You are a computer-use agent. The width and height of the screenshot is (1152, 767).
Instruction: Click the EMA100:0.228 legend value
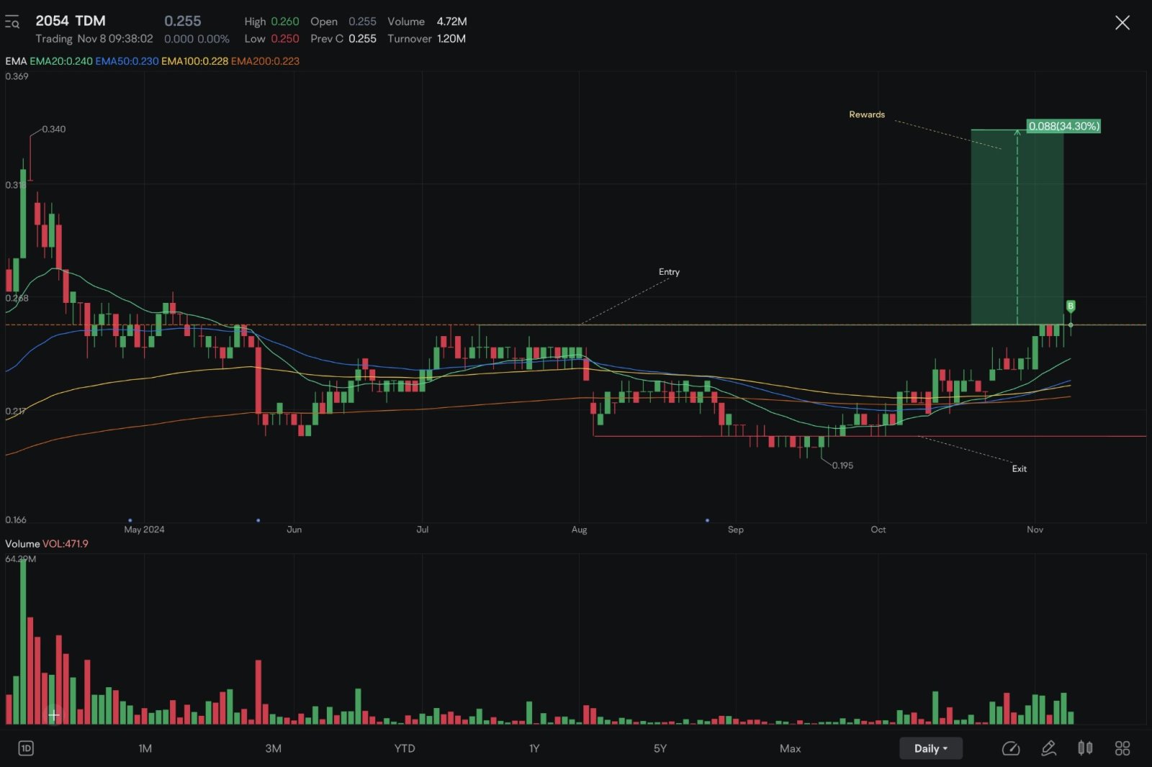194,61
